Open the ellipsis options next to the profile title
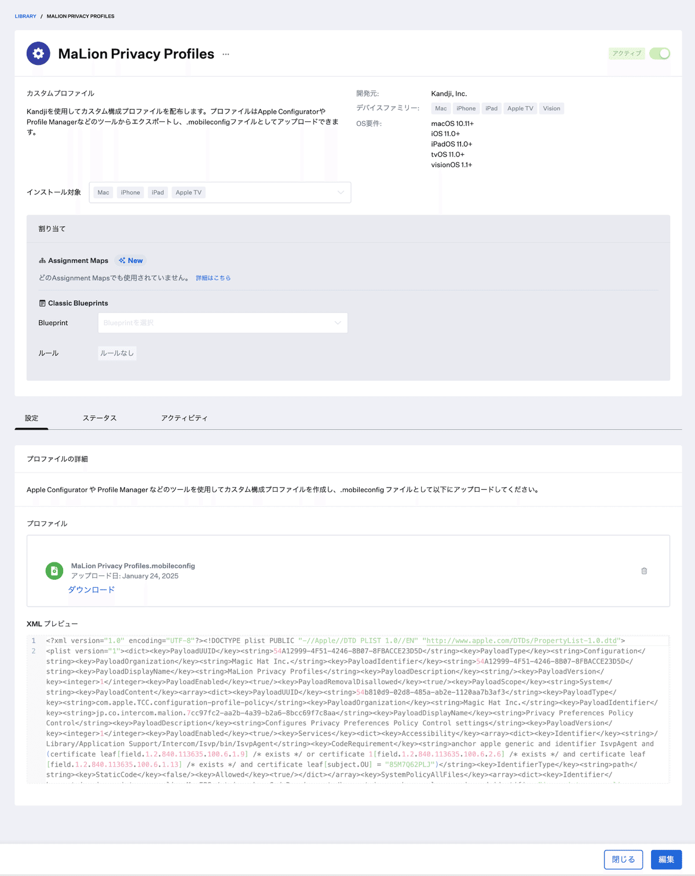This screenshot has height=876, width=695. [x=225, y=54]
